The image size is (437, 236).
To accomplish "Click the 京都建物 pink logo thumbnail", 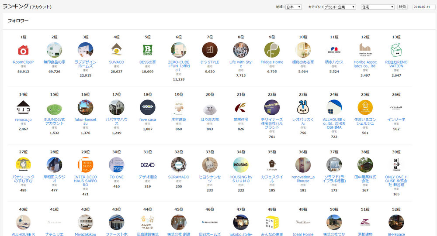I will pos(365,222).
